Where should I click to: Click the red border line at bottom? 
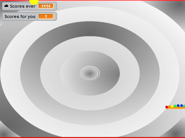click(x=92, y=138)
